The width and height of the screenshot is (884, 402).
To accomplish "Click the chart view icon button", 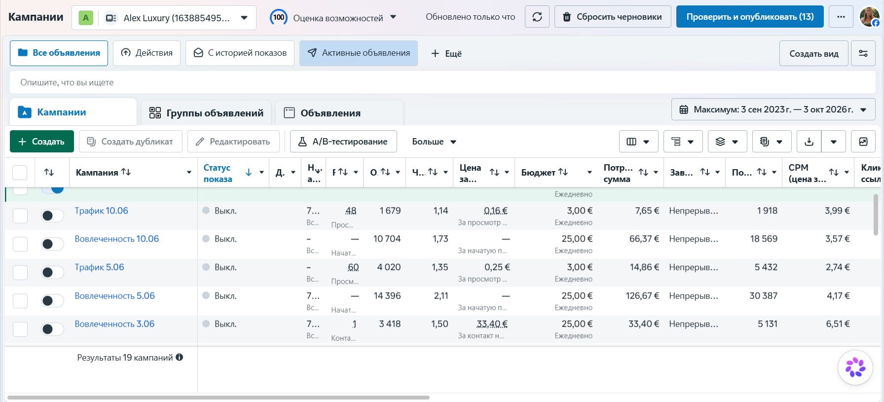I will (863, 142).
